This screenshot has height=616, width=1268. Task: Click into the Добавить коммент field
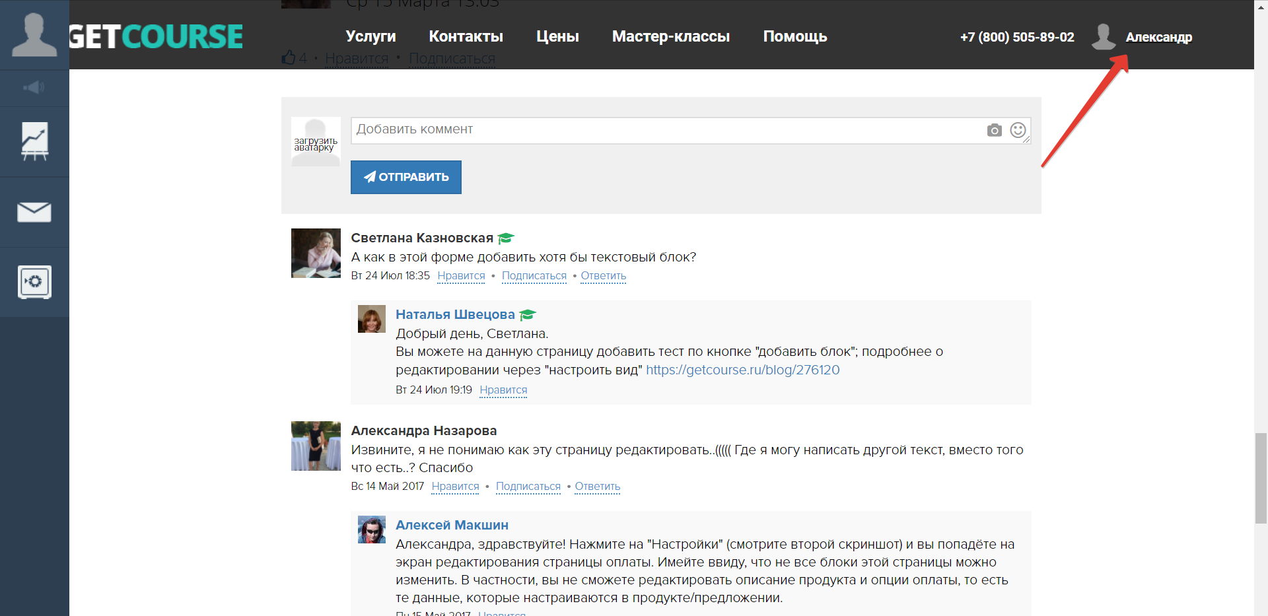[667, 130]
